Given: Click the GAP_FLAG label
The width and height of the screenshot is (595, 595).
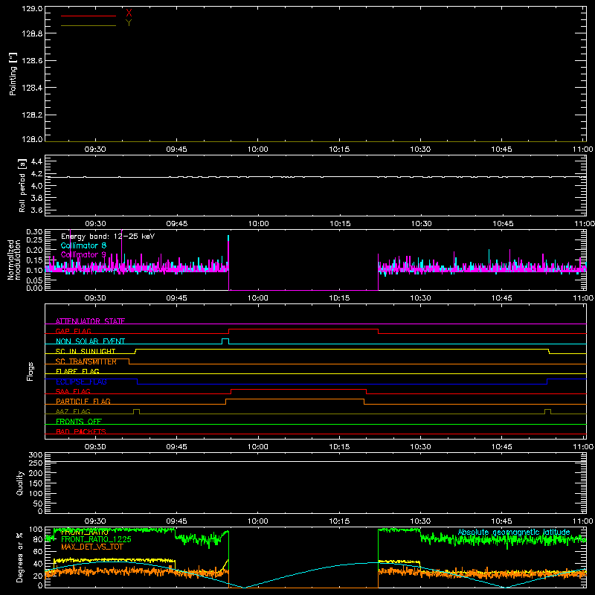Looking at the screenshot, I should [x=73, y=331].
